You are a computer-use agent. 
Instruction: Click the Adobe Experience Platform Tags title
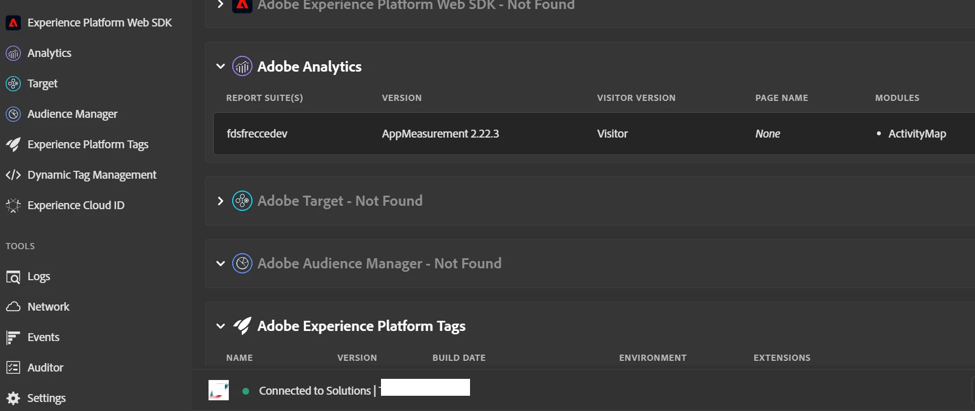click(361, 326)
